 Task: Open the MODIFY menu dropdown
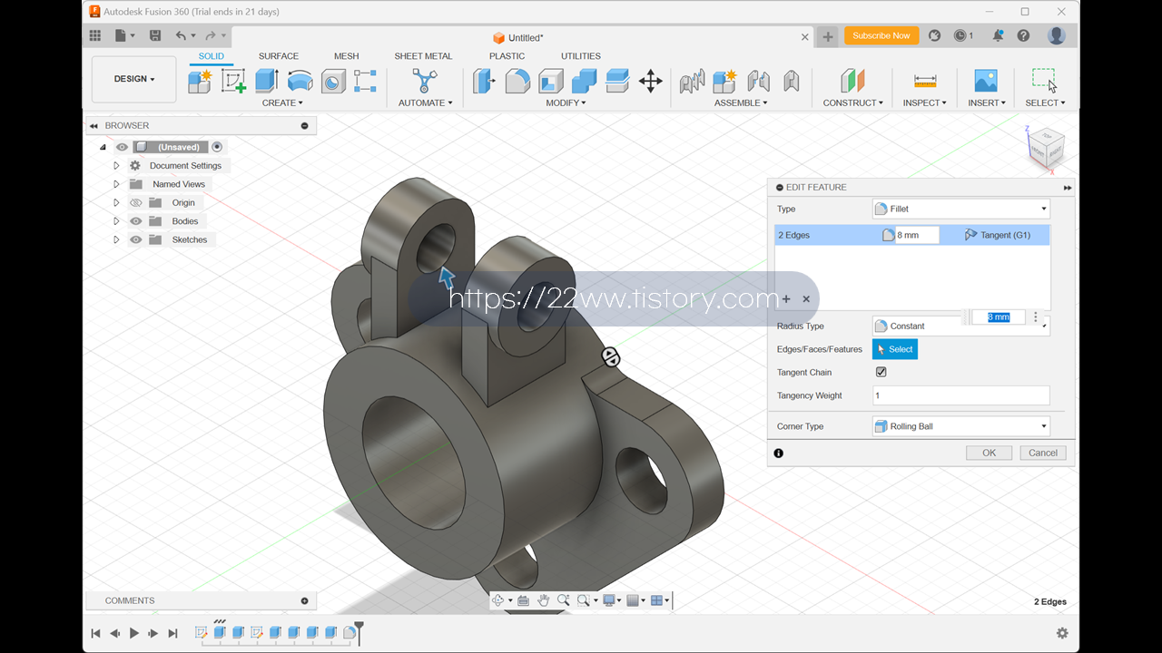[x=566, y=102]
